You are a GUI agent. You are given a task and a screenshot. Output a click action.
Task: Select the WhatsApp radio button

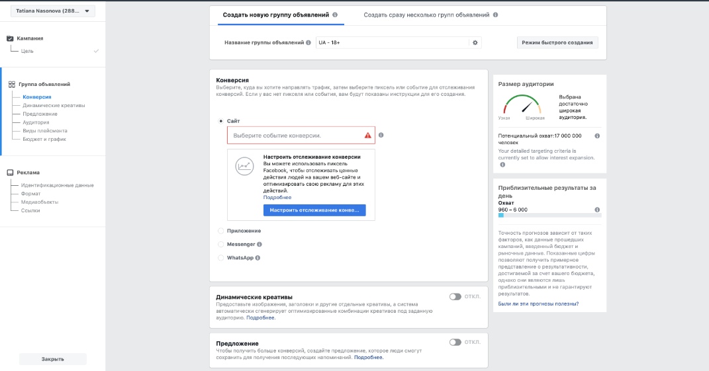tap(220, 258)
